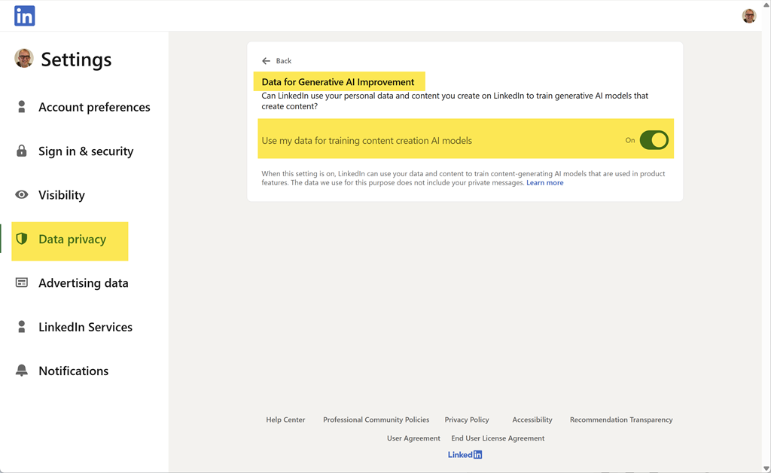Click the Advertising data card icon

[x=22, y=282]
